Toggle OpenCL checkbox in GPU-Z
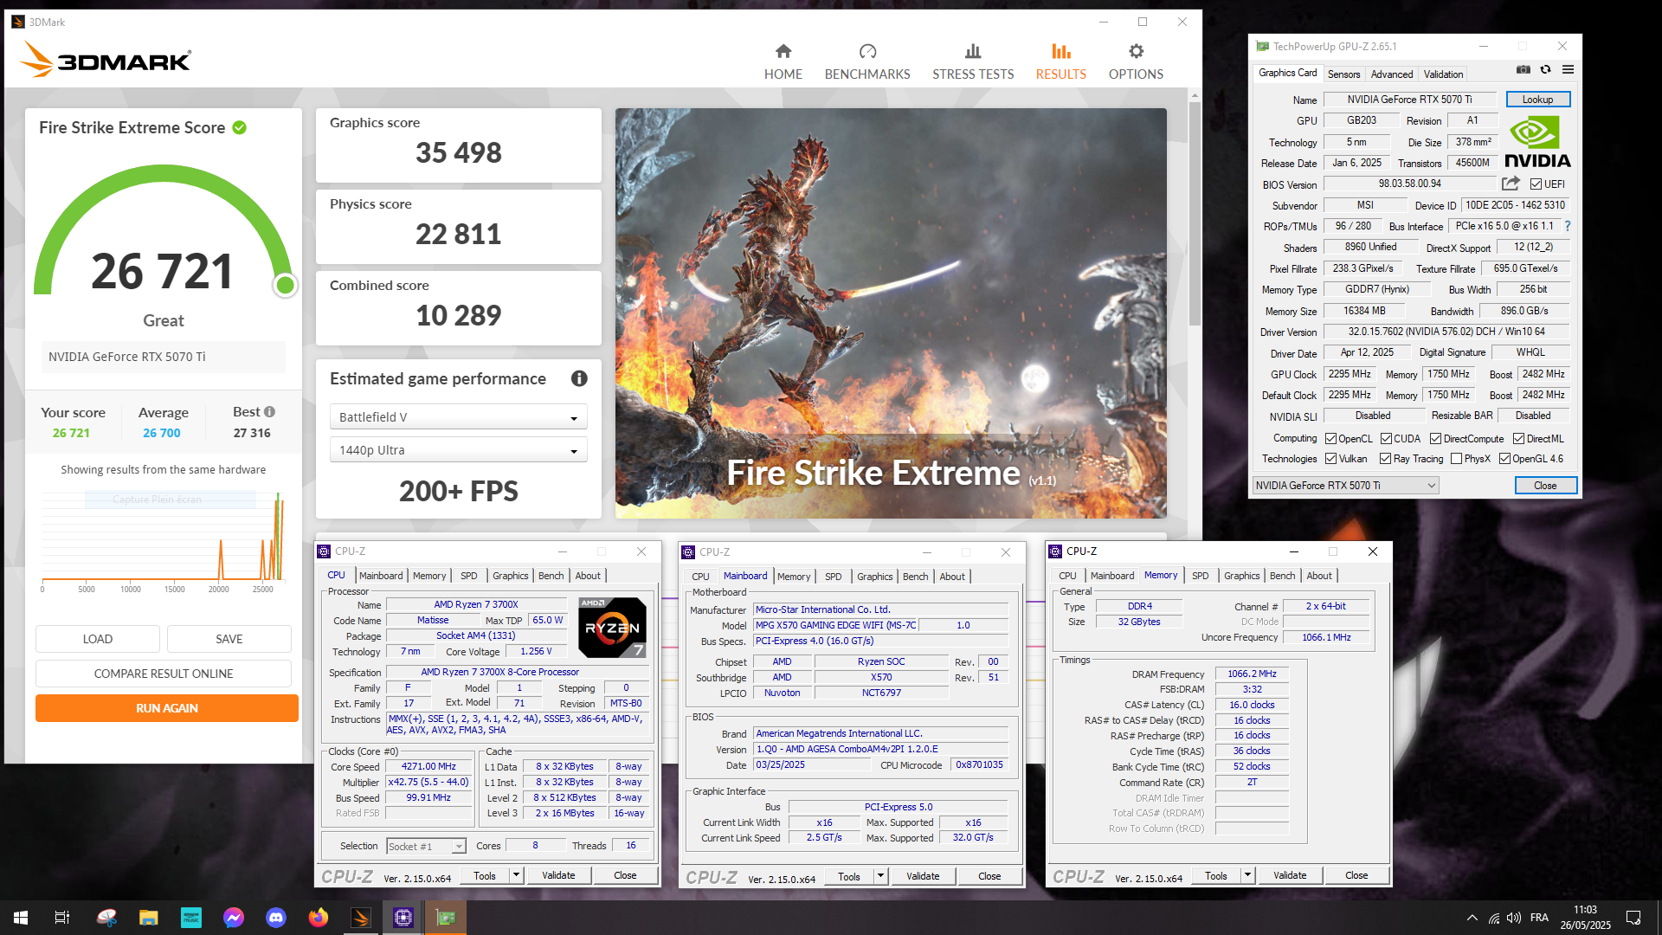The height and width of the screenshot is (935, 1662). click(x=1331, y=439)
